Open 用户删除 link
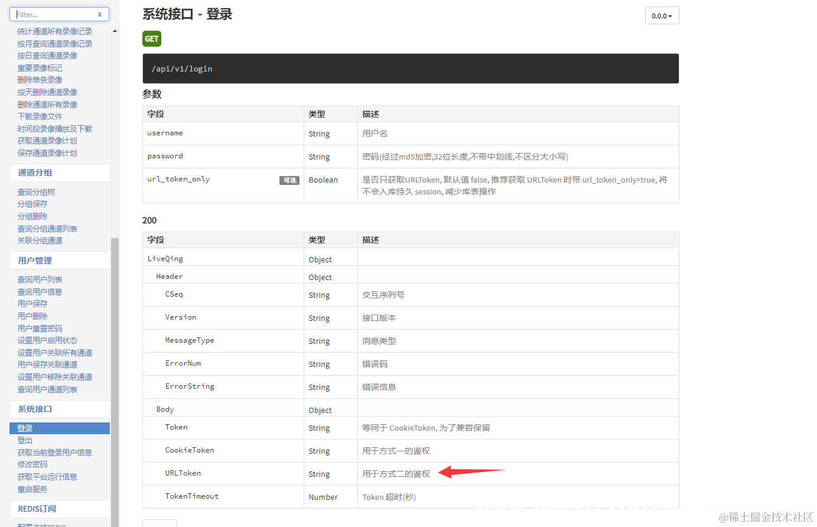 pyautogui.click(x=32, y=316)
